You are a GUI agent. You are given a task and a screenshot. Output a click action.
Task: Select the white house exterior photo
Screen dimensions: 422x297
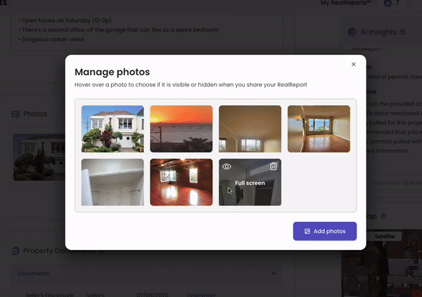[x=113, y=128]
